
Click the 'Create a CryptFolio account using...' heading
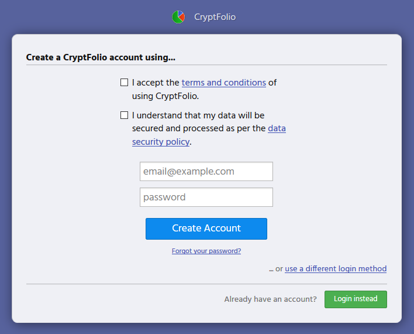pyautogui.click(x=101, y=57)
